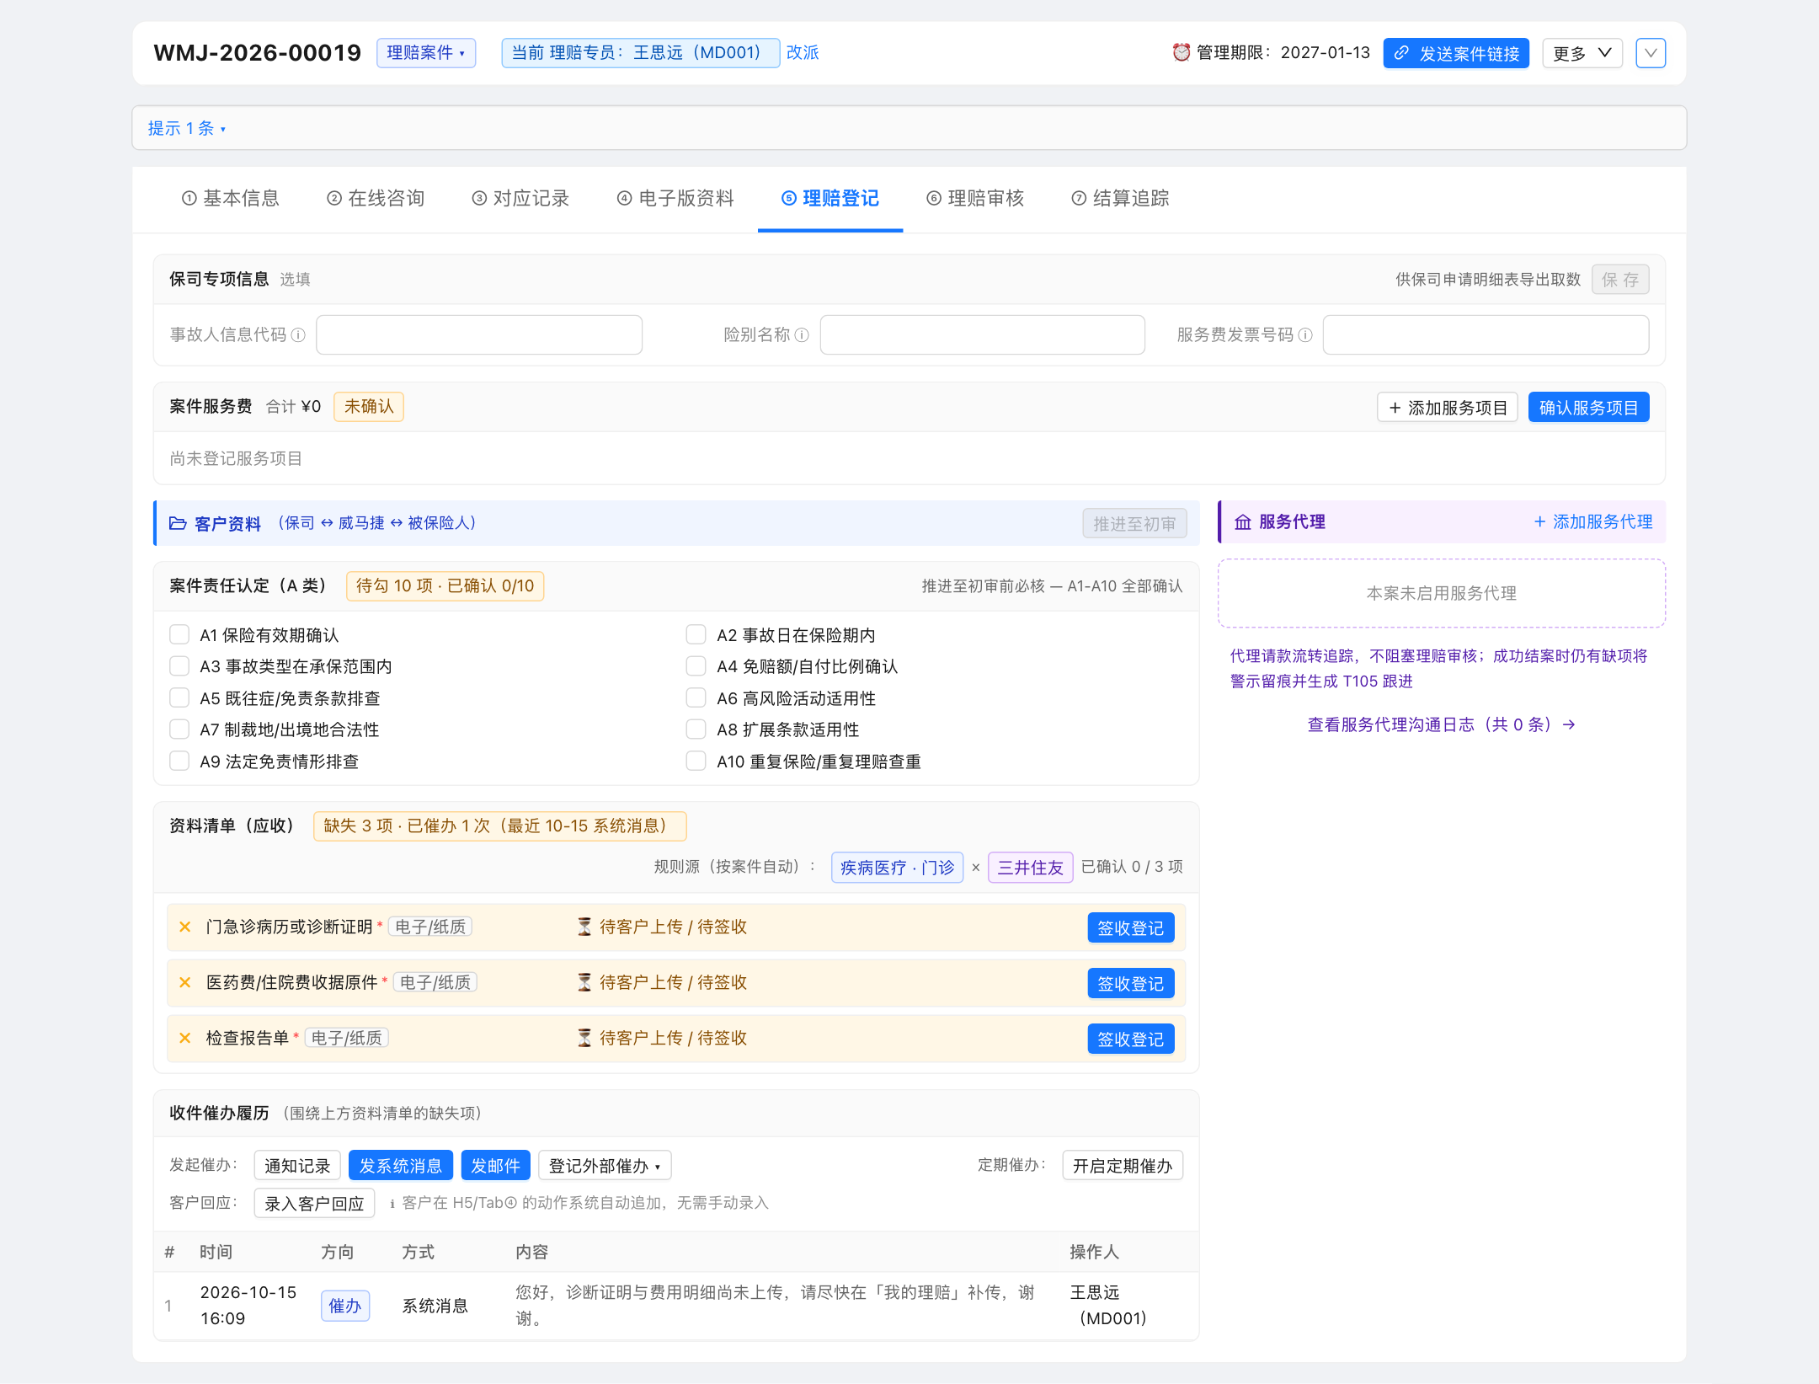The image size is (1819, 1384).
Task: Switch to the 对应记录 tab
Action: (520, 198)
